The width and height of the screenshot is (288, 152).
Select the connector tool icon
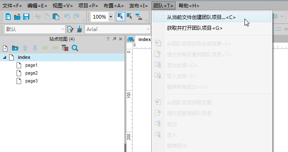point(139,17)
